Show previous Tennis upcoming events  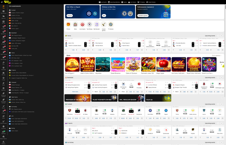[x=218, y=36]
